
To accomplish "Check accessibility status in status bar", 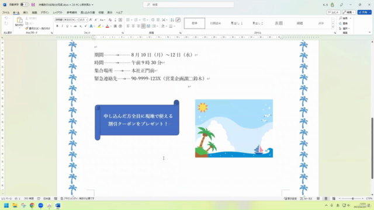I will click(x=78, y=198).
